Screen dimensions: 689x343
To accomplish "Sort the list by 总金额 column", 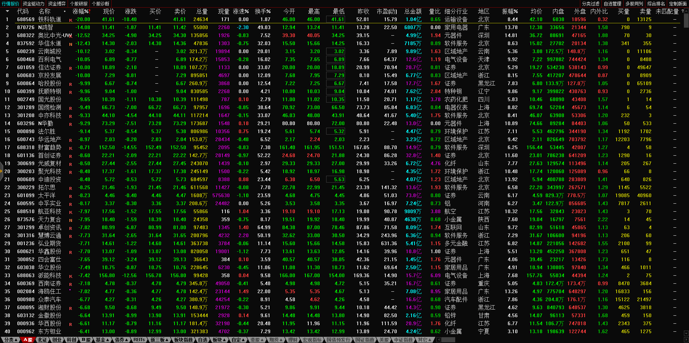I will (413, 11).
